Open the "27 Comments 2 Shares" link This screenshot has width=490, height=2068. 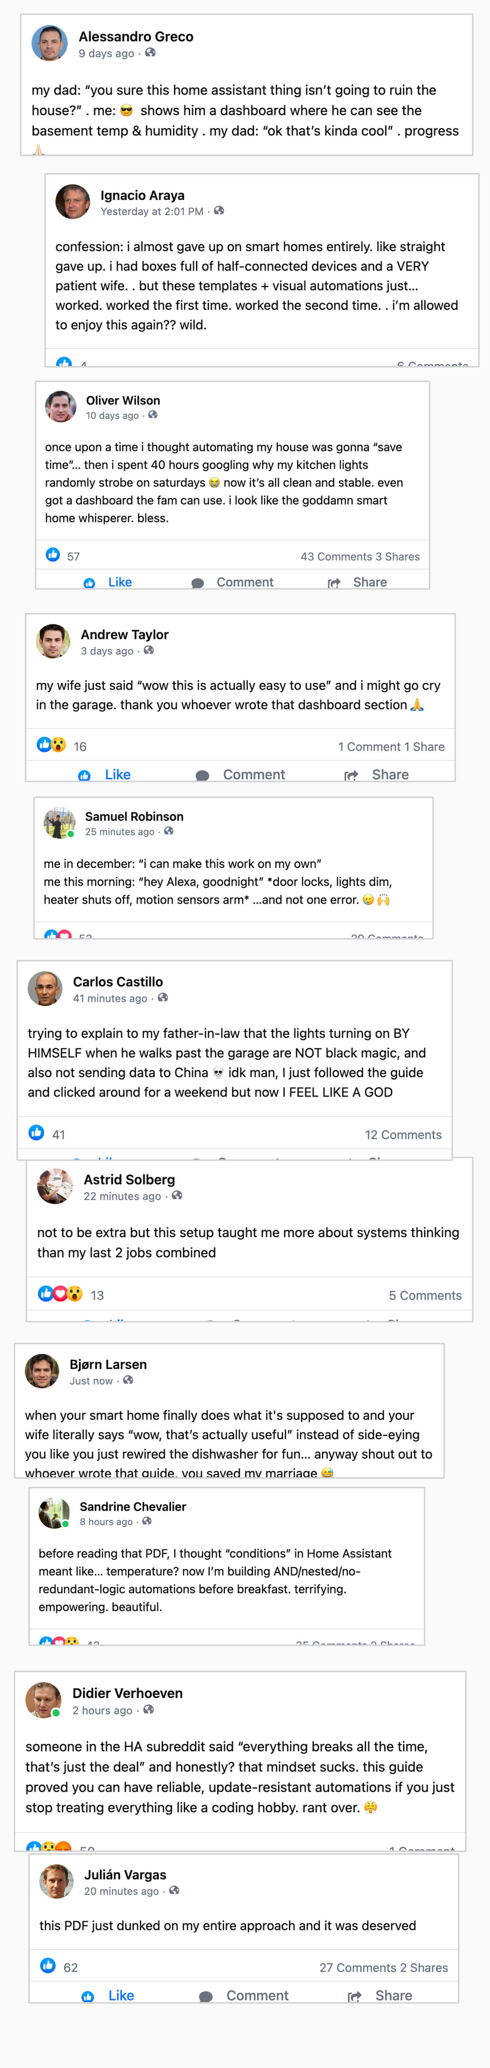[x=383, y=1967]
